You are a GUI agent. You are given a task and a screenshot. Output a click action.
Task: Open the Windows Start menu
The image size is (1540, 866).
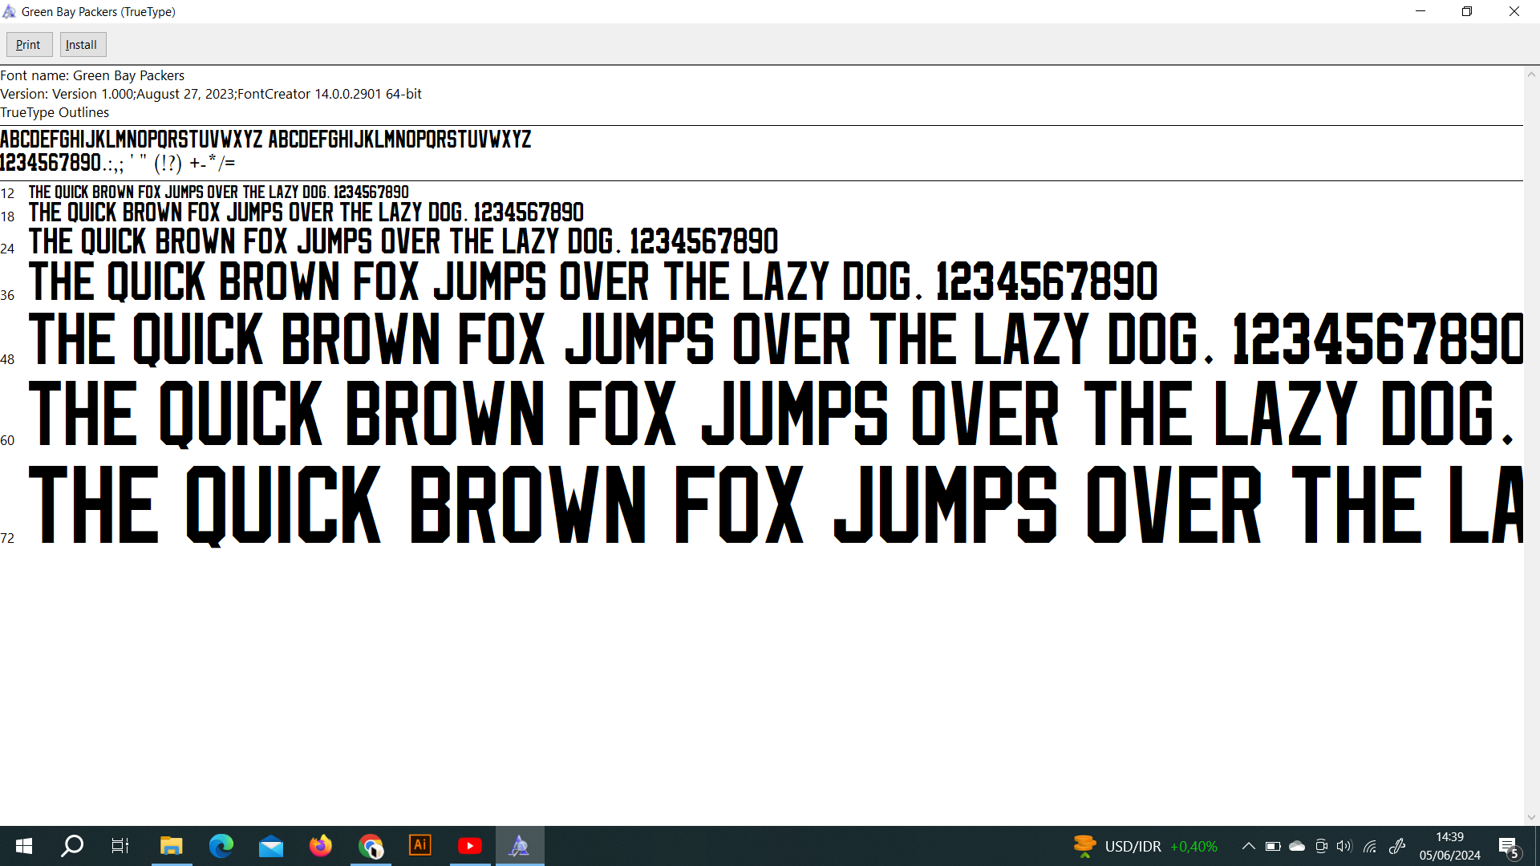(24, 846)
